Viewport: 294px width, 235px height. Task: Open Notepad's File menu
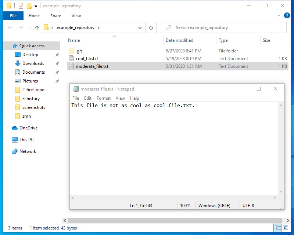pos(76,98)
